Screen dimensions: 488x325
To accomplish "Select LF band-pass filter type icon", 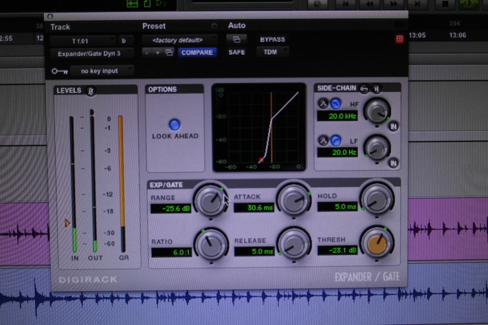I will (323, 141).
